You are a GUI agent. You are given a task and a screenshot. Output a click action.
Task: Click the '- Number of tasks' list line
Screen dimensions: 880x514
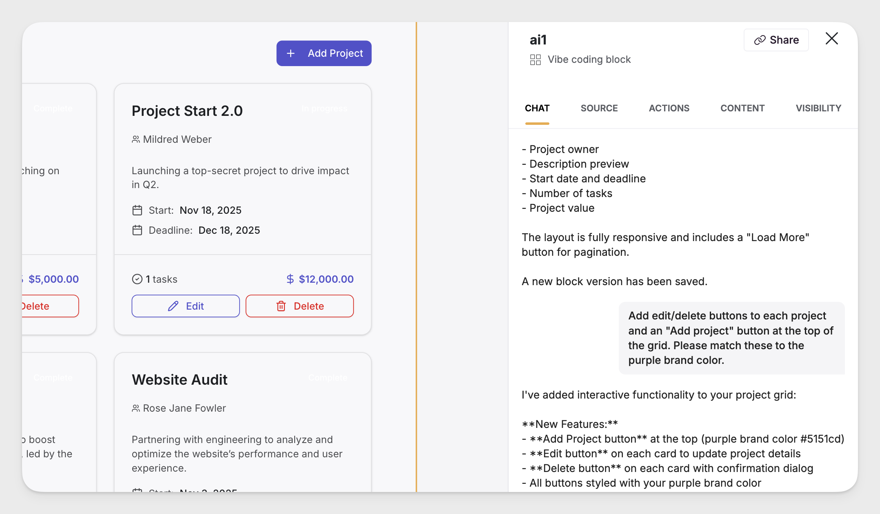pyautogui.click(x=567, y=193)
